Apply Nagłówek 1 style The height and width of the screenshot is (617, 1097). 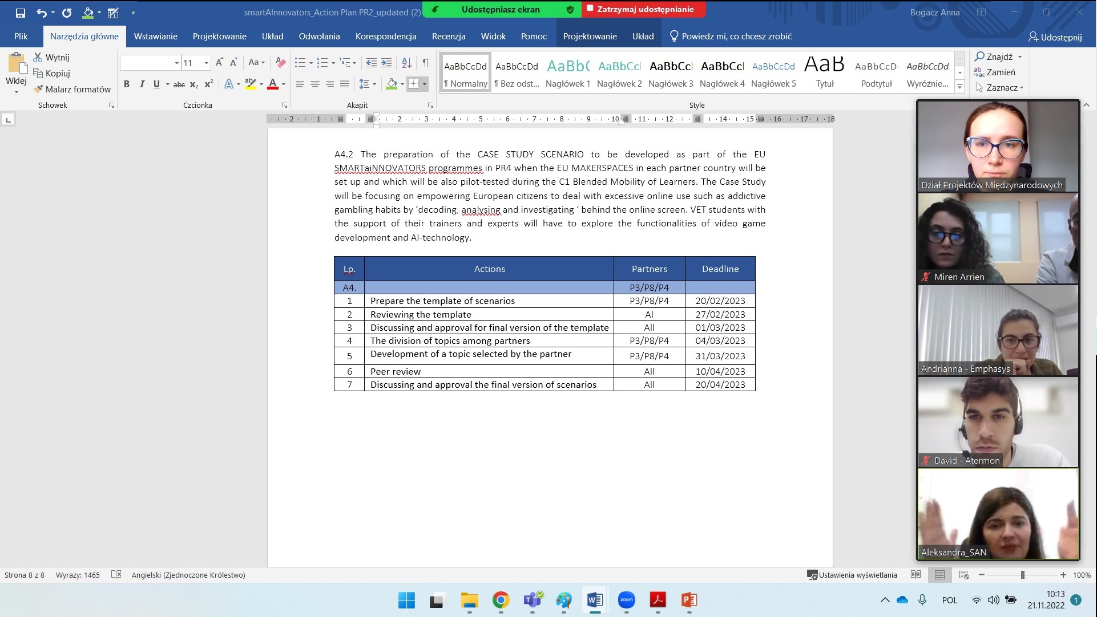click(568, 73)
